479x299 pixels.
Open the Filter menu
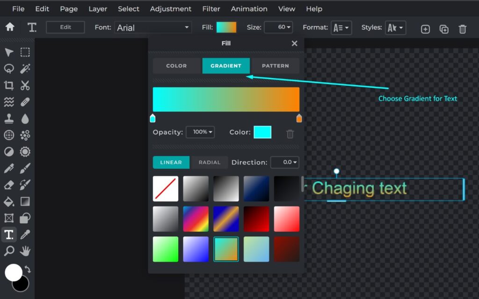(211, 9)
